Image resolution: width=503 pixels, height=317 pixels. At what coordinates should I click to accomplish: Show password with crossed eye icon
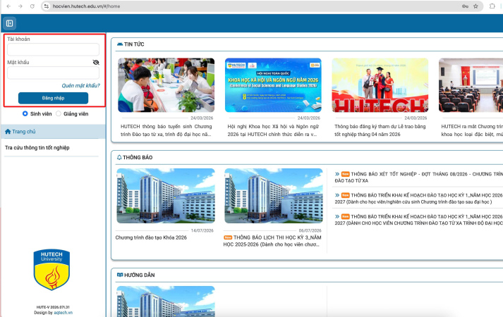click(96, 62)
